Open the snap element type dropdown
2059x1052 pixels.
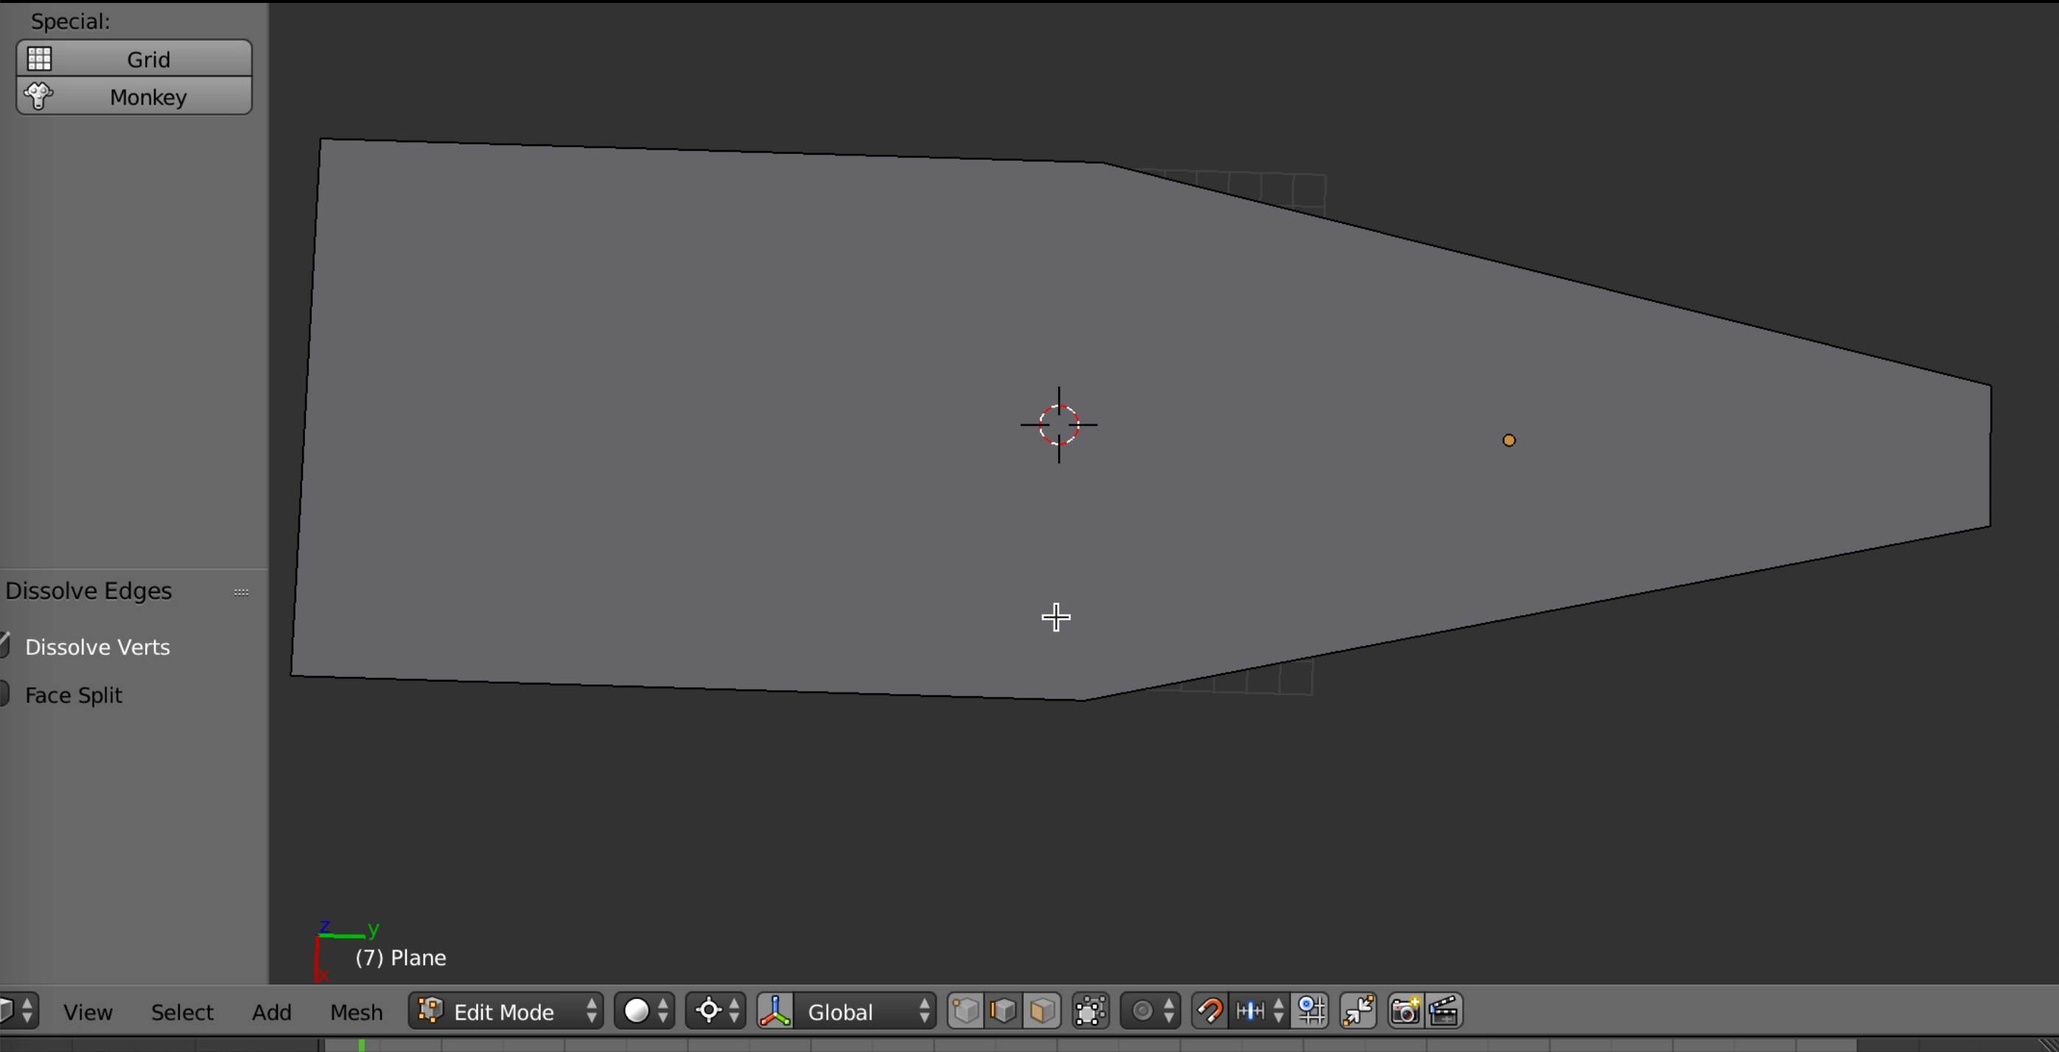(x=1259, y=1011)
